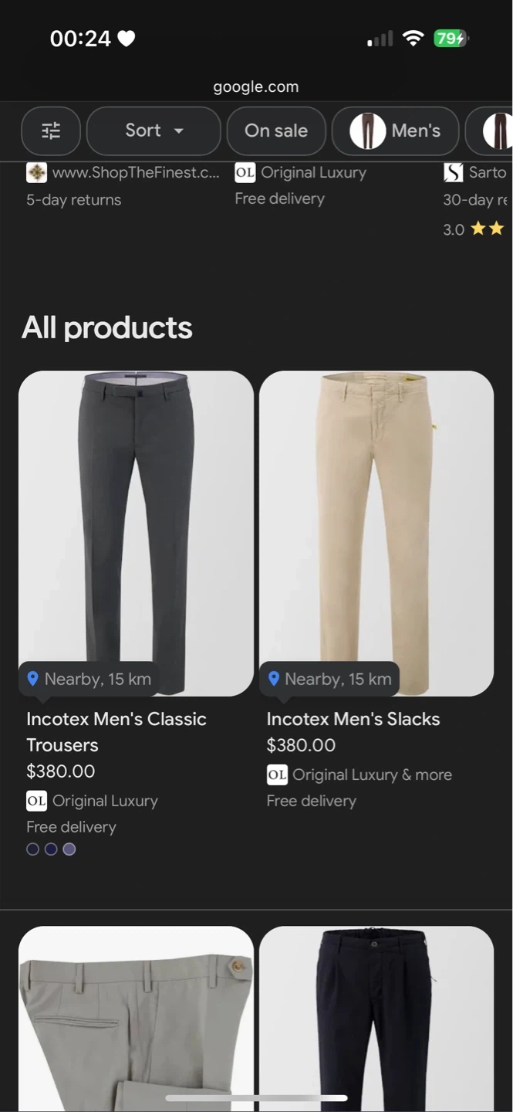Select the first dark color swatch
This screenshot has height=1112, width=513.
(x=32, y=849)
